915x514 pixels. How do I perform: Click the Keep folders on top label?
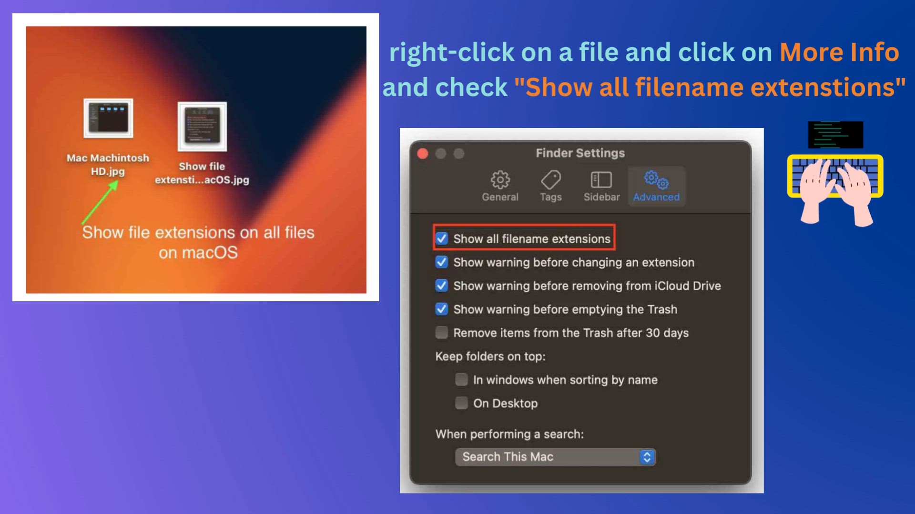point(490,356)
